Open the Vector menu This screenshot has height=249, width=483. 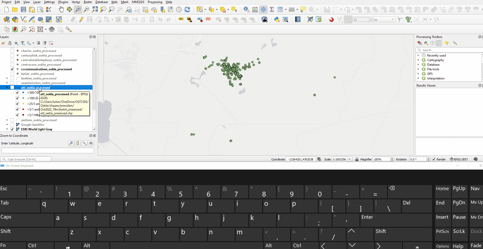coord(76,2)
